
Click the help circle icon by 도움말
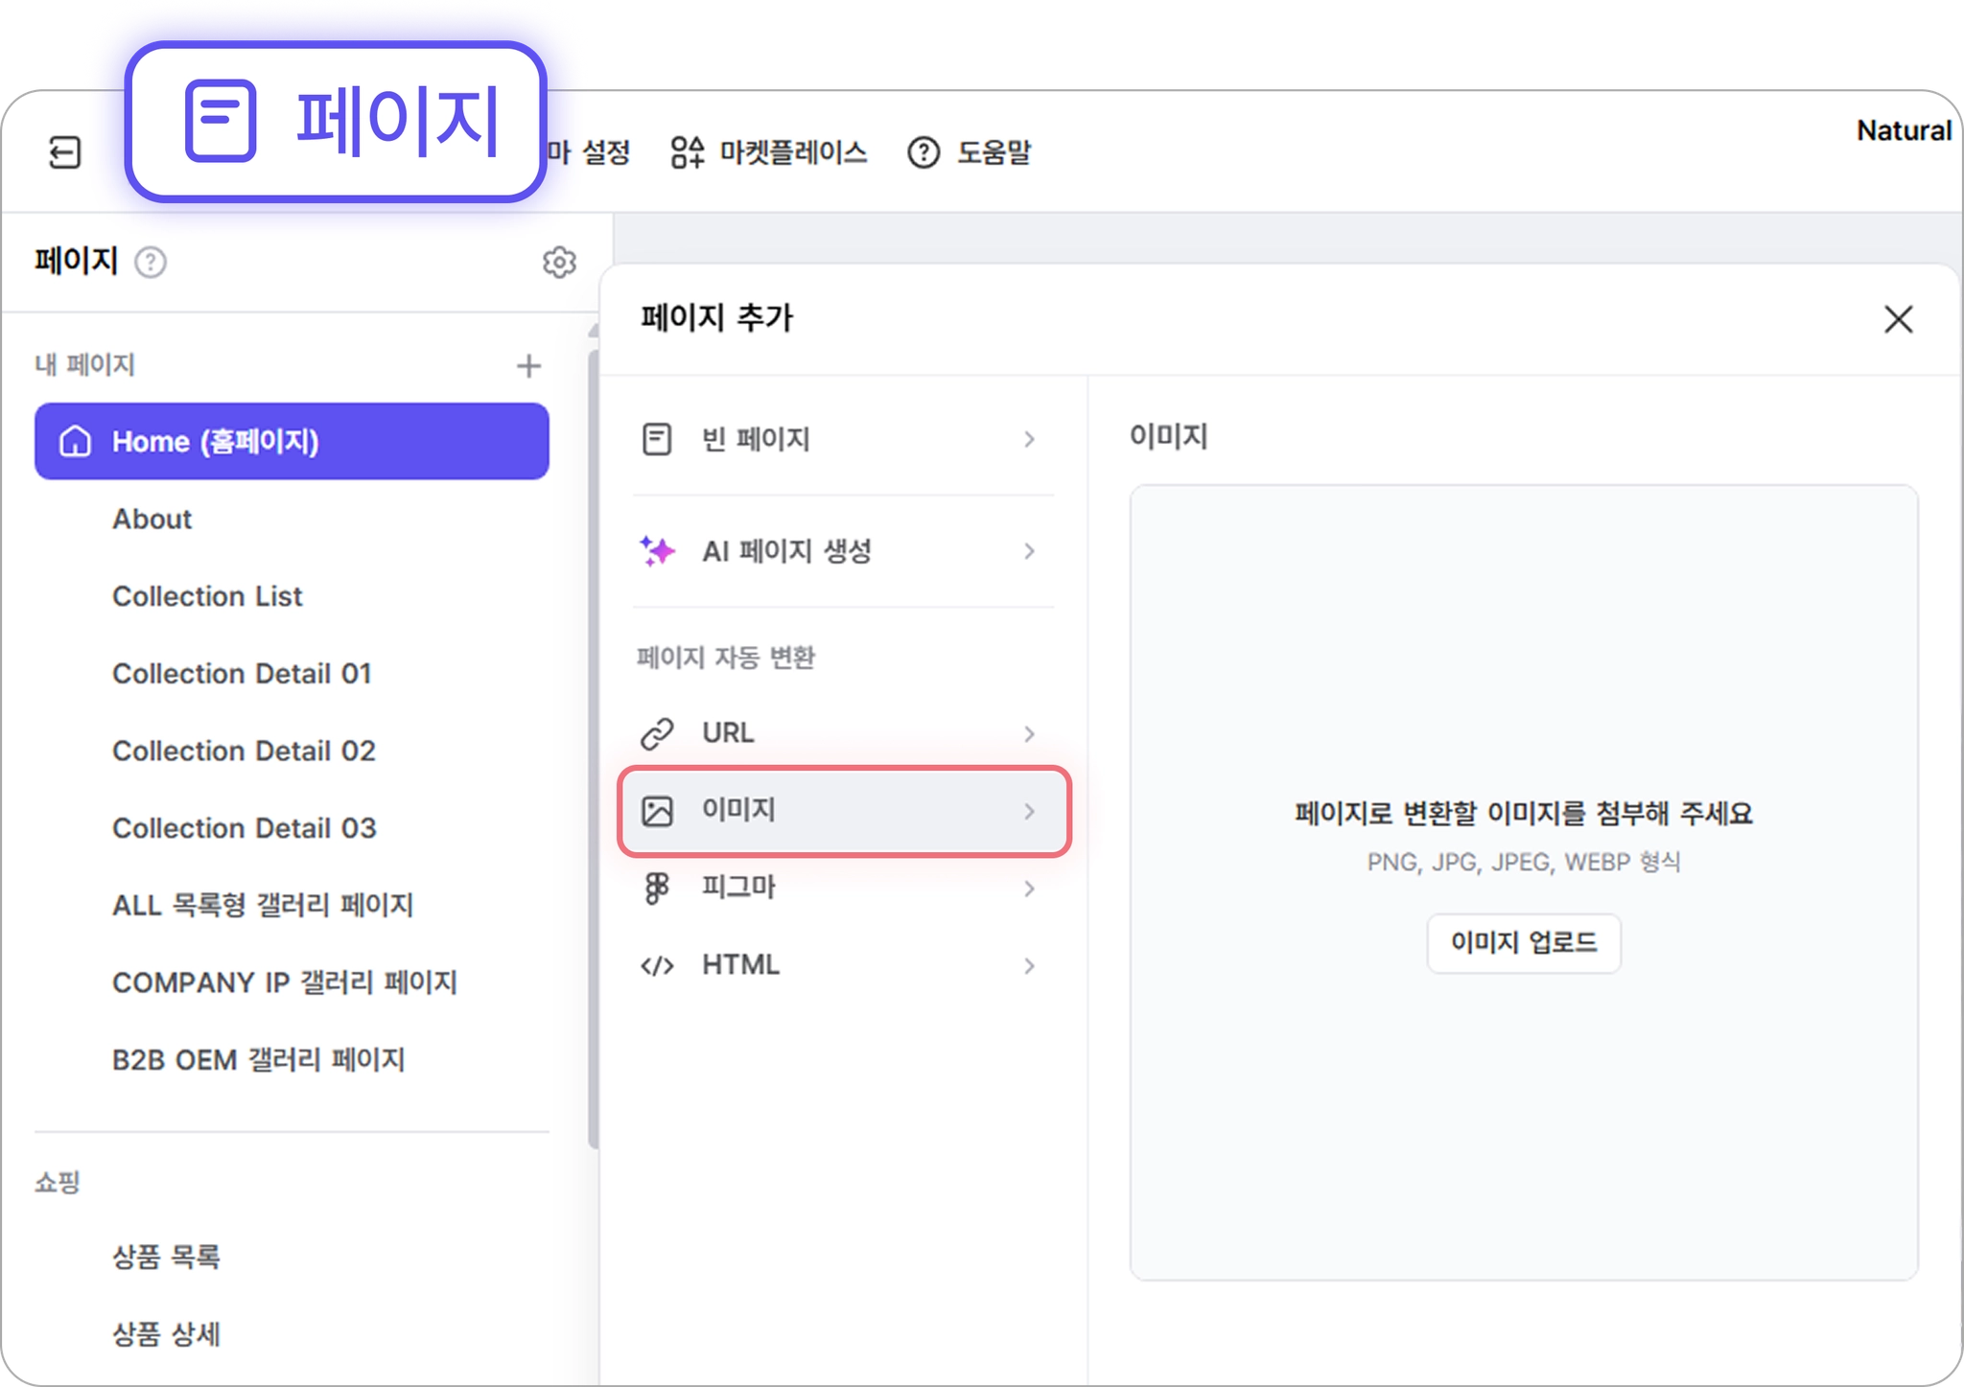[x=924, y=151]
